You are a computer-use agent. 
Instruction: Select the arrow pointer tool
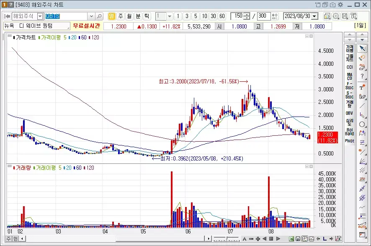[x=362, y=49]
